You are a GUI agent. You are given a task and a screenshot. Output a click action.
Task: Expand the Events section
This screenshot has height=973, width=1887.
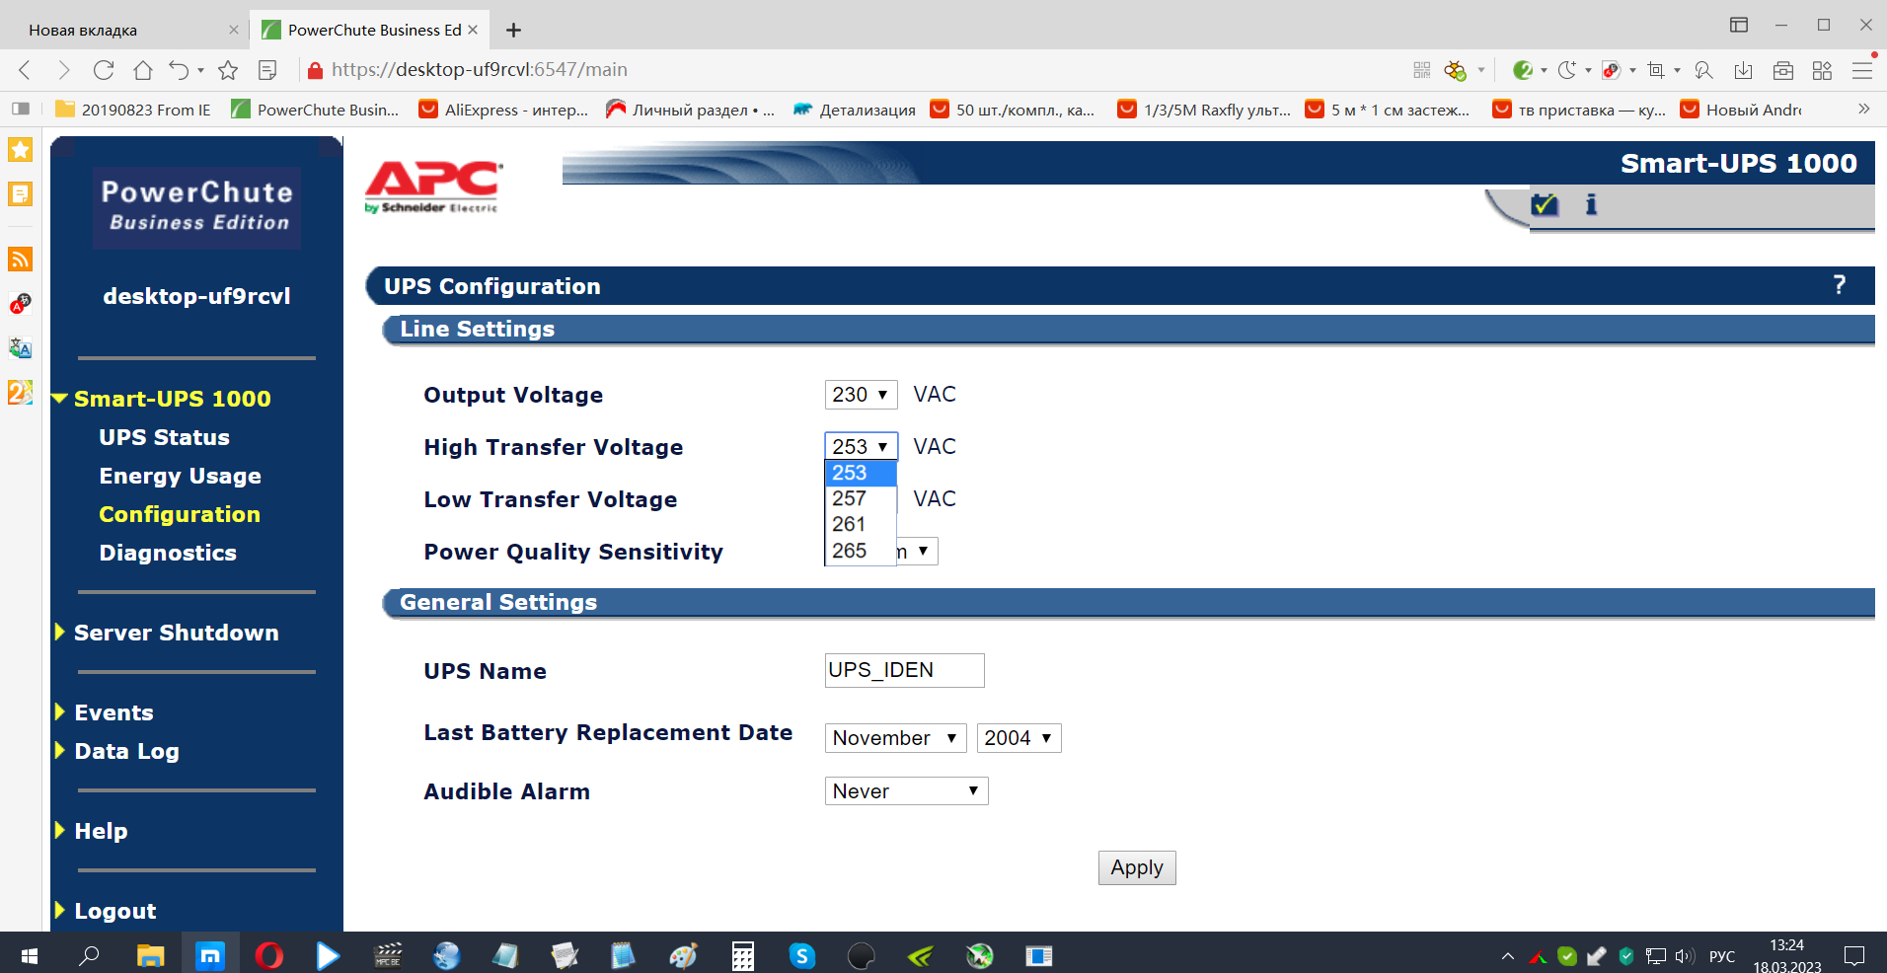tap(60, 712)
